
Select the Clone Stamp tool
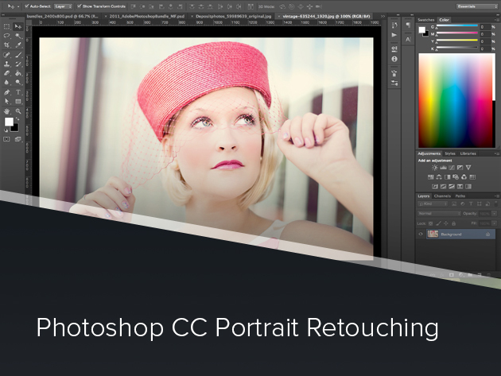coord(6,64)
